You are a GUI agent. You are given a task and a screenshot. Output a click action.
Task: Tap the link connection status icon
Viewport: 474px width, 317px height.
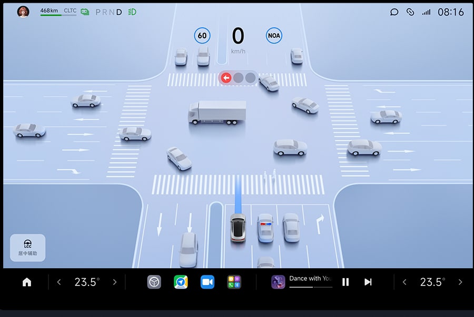[410, 12]
